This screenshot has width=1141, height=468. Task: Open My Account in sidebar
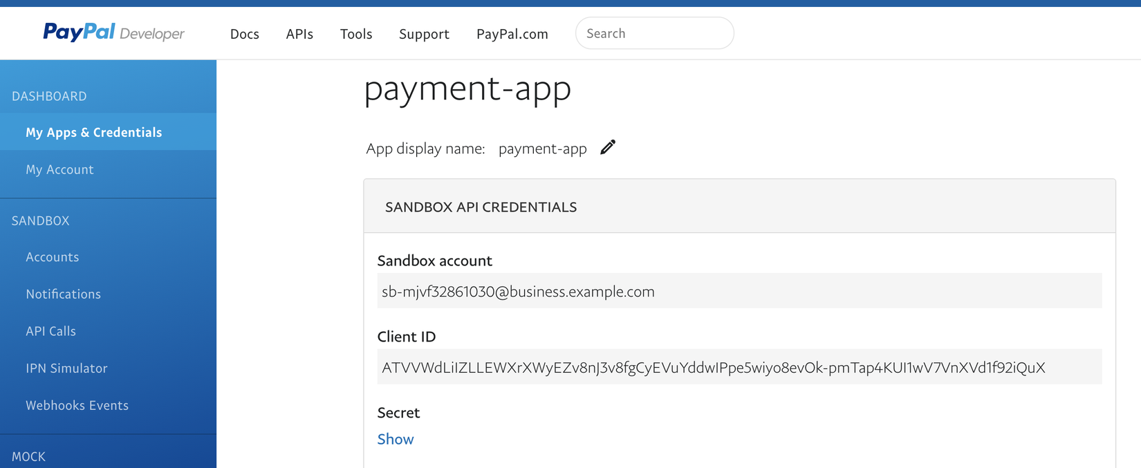pos(59,169)
